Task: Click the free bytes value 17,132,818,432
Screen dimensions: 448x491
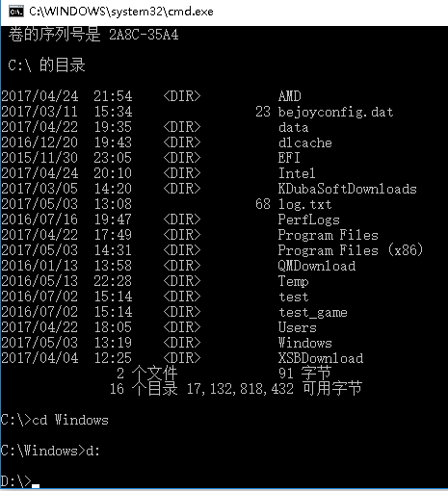Action: (240, 389)
